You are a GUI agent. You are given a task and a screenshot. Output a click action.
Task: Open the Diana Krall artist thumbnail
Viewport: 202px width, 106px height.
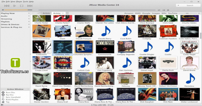tap(63, 94)
